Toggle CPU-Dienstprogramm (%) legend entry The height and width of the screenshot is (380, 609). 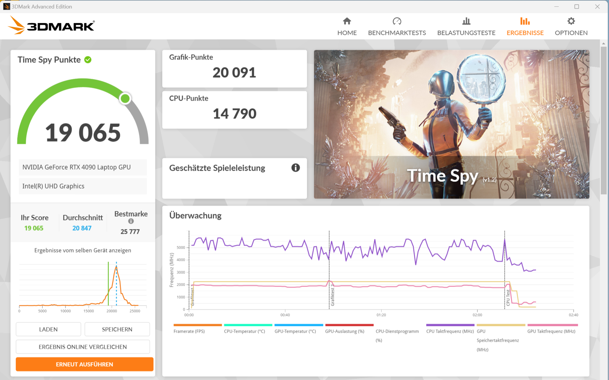397,336
